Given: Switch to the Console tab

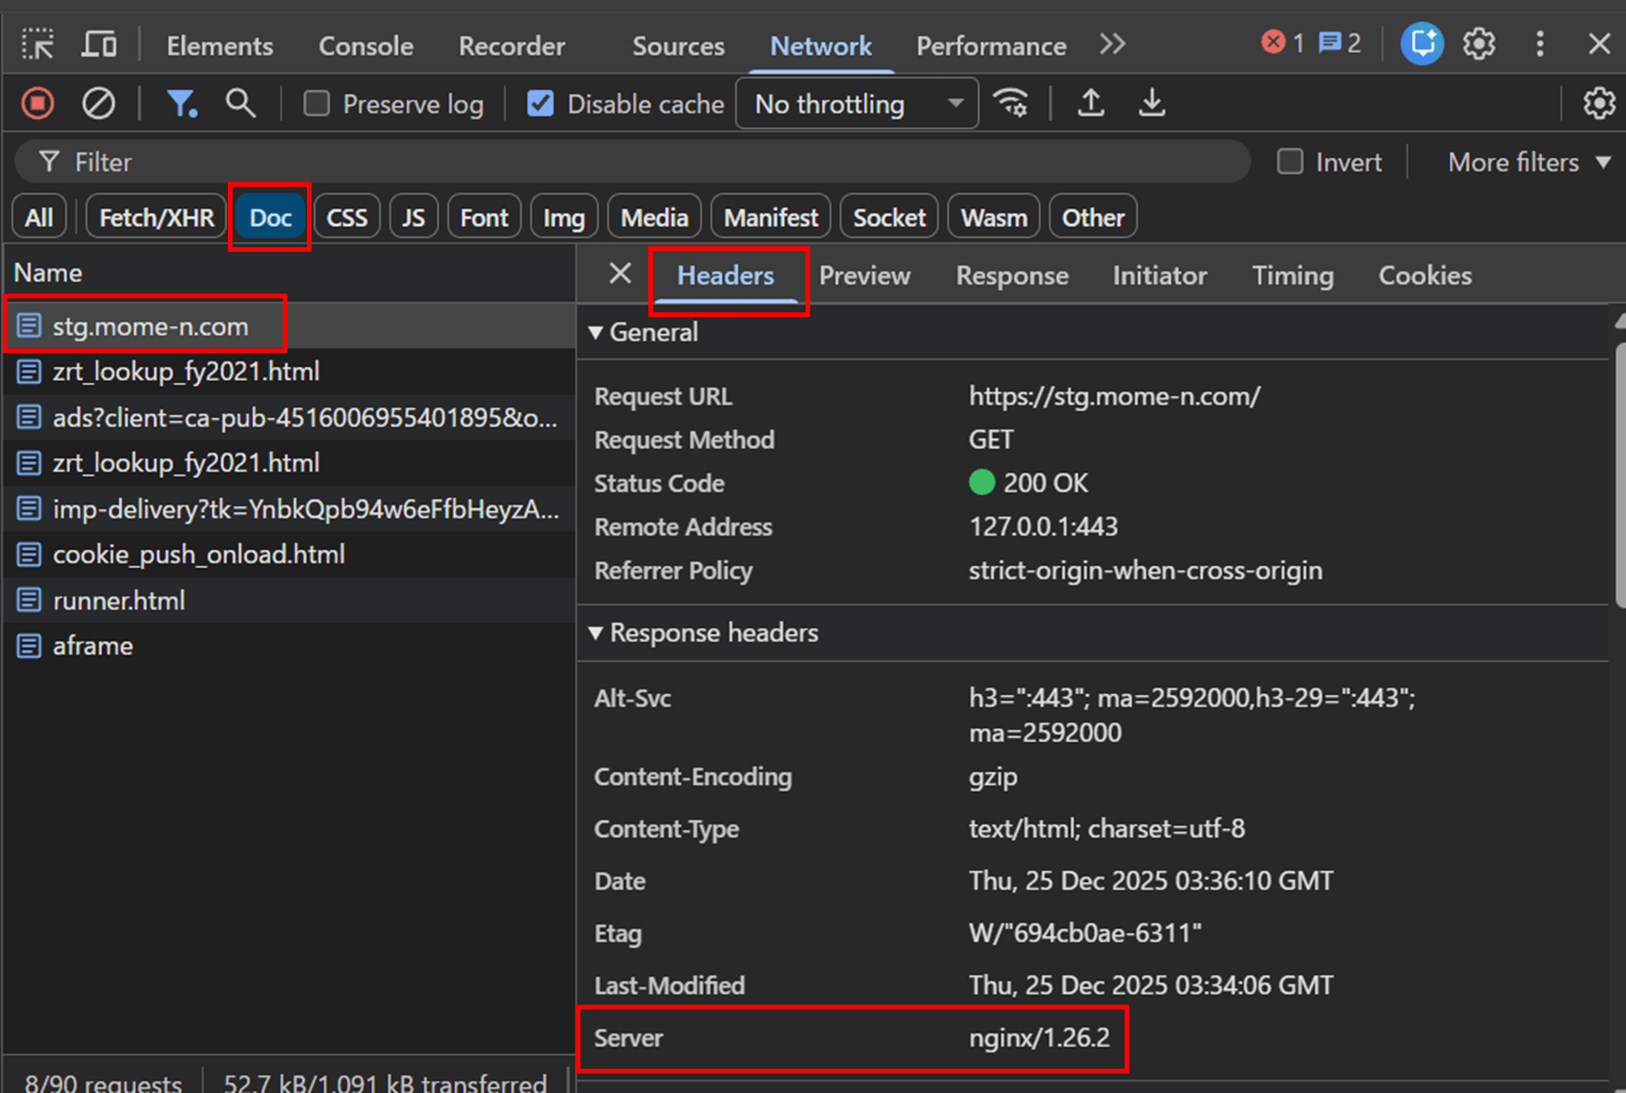Looking at the screenshot, I should (x=366, y=46).
